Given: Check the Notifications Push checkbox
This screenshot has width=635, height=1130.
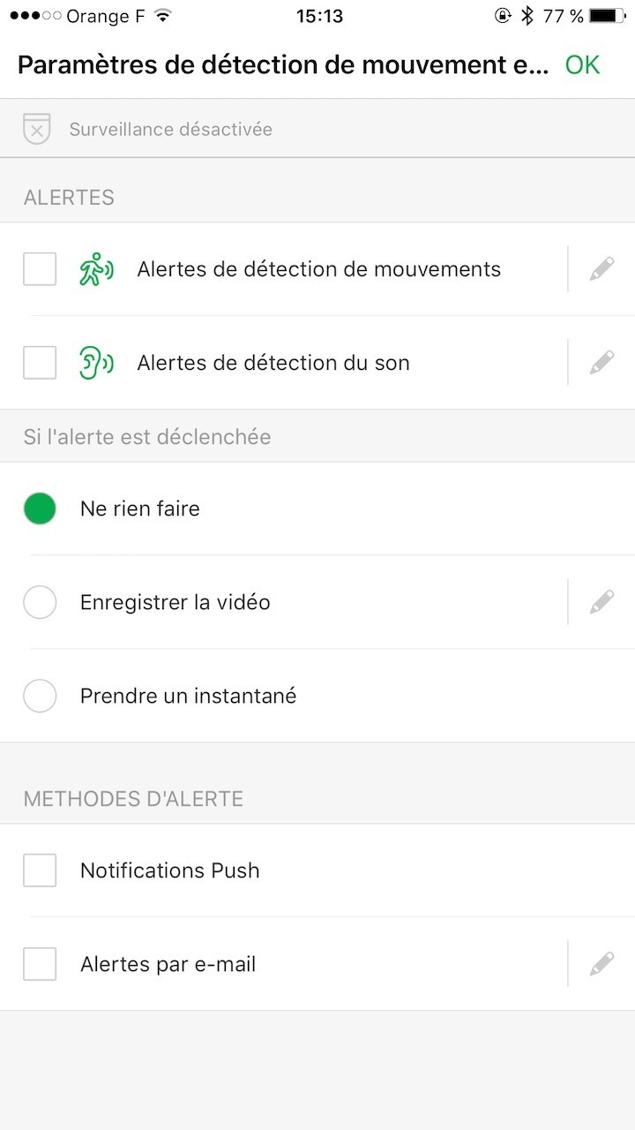Looking at the screenshot, I should (40, 870).
